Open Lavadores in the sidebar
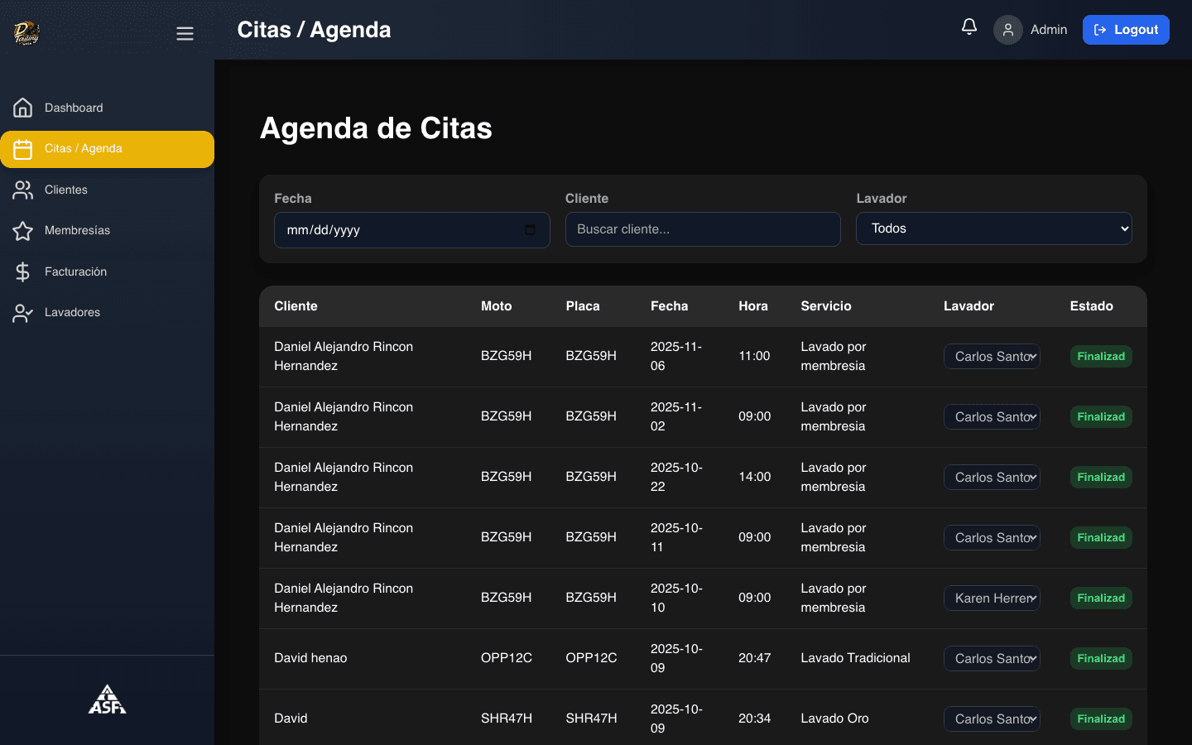The image size is (1192, 745). click(x=107, y=313)
